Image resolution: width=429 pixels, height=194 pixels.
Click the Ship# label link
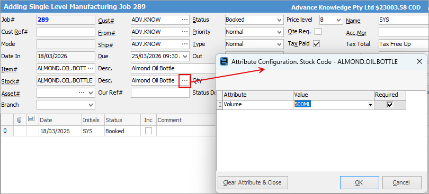106,45
